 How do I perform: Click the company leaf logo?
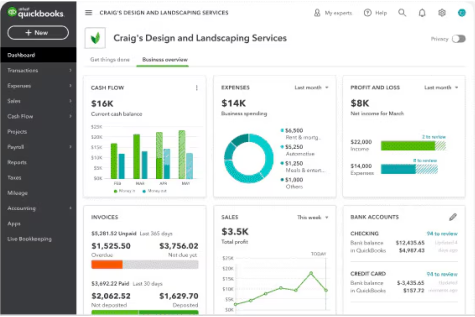tap(95, 38)
